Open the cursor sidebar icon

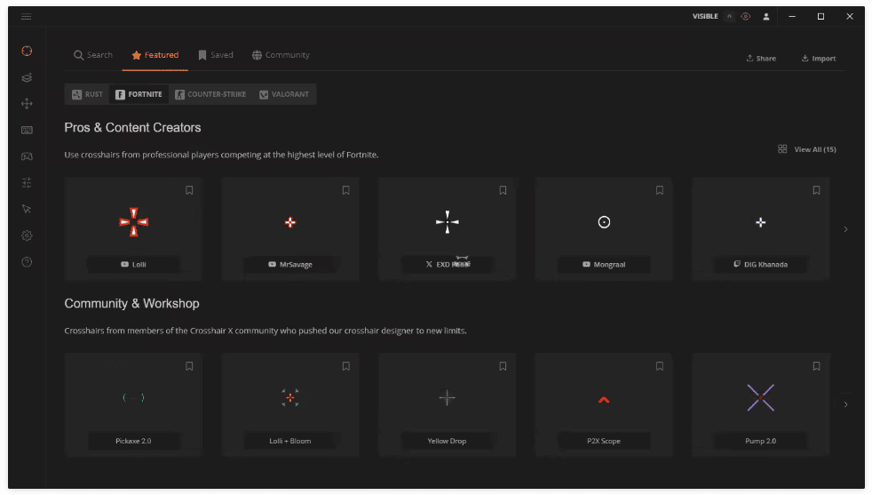[x=27, y=210]
